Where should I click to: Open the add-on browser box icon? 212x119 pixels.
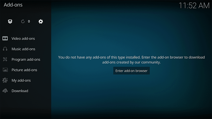pyautogui.click(x=10, y=21)
